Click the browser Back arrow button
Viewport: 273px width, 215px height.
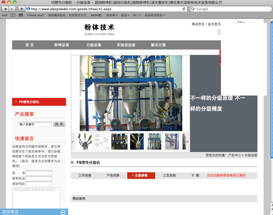pyautogui.click(x=5, y=9)
